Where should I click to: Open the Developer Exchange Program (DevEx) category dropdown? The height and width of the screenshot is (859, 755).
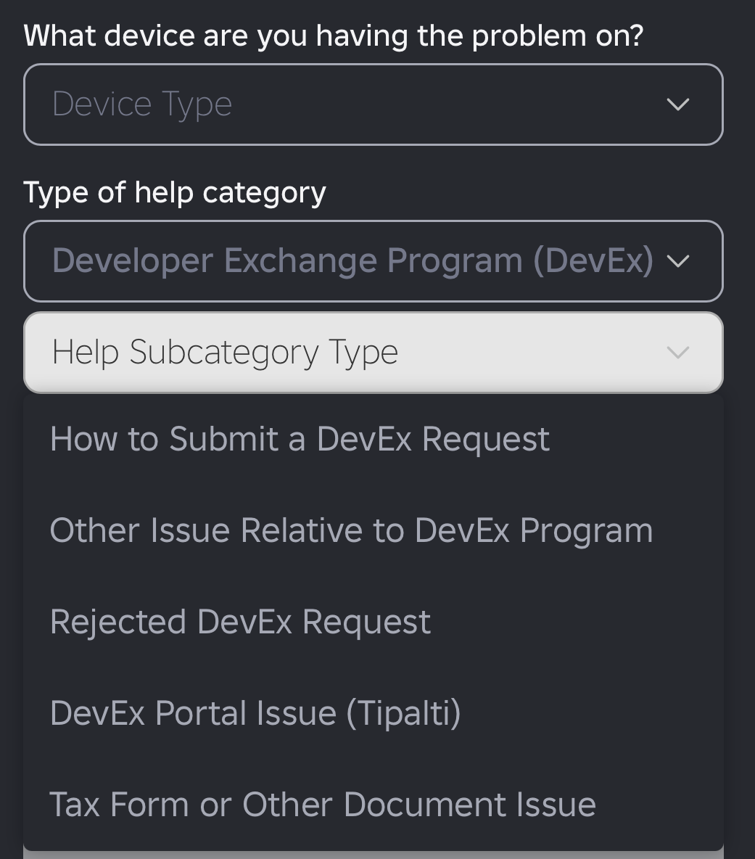coord(374,261)
